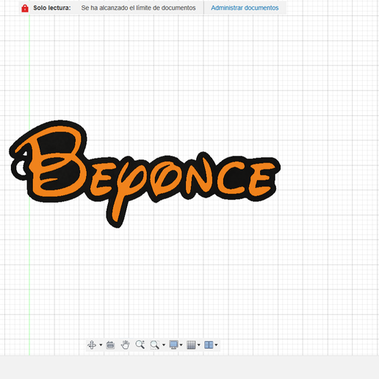
Task: Activate the Pan hand tool
Action: coord(125,344)
